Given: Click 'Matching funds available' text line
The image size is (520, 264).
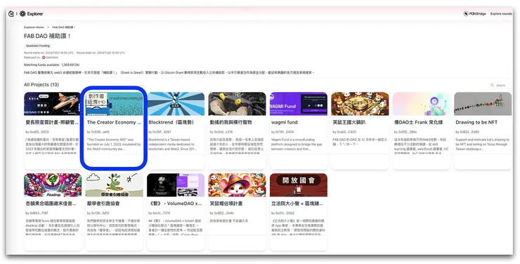Looking at the screenshot, I should (52, 65).
